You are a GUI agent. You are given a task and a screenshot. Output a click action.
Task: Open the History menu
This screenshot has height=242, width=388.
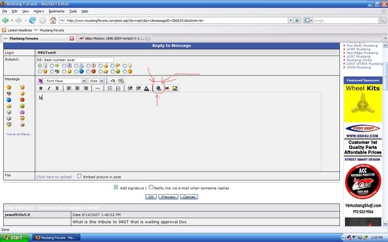[x=39, y=11]
